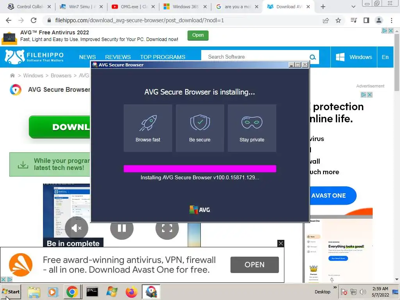Click the green DOWNLOAD button
This screenshot has width=400, height=300.
(x=59, y=127)
